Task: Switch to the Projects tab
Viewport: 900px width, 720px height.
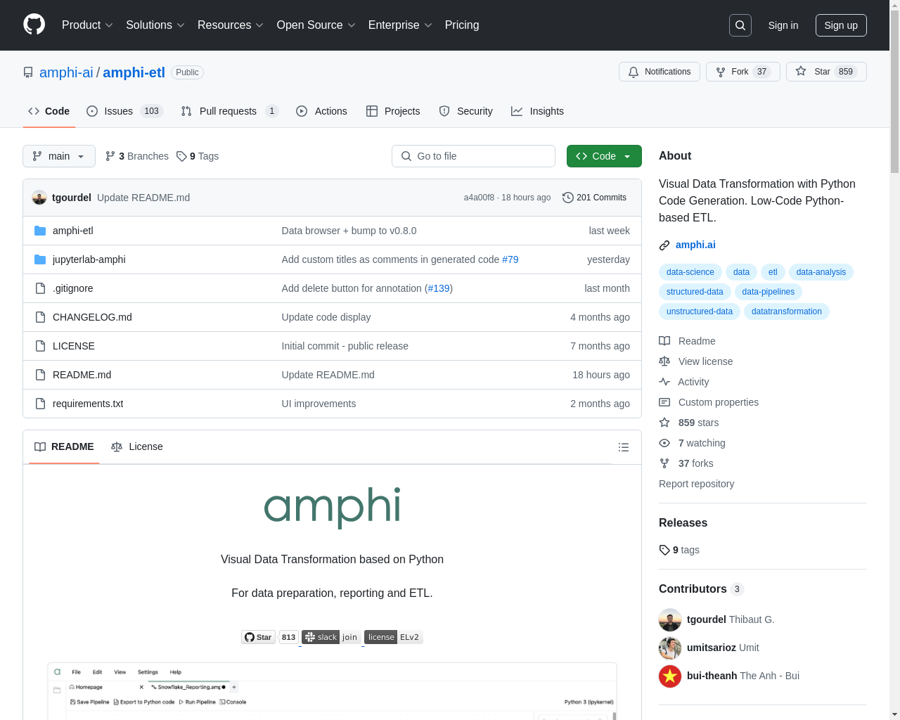Action: pos(393,111)
